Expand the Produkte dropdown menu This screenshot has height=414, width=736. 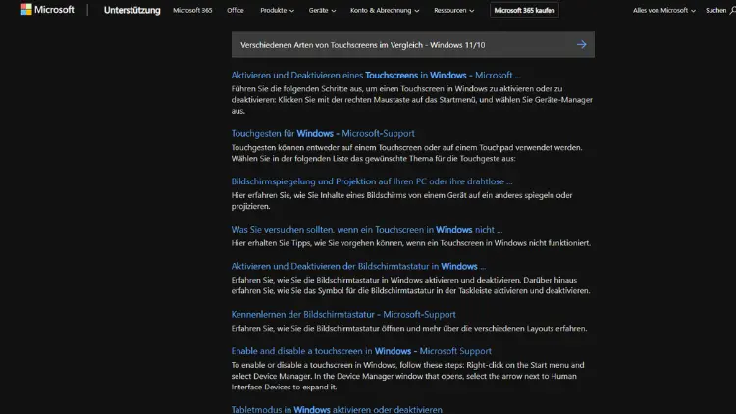click(277, 10)
